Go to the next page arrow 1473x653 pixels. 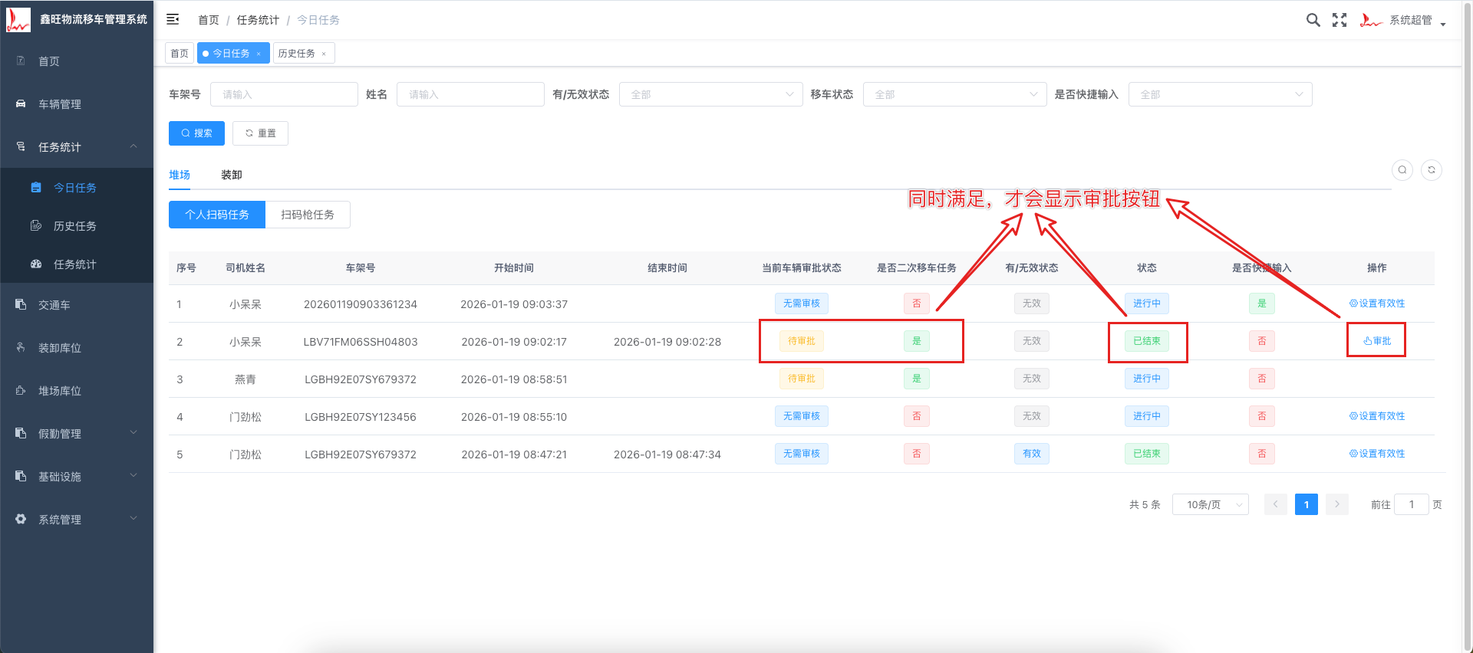pyautogui.click(x=1337, y=504)
